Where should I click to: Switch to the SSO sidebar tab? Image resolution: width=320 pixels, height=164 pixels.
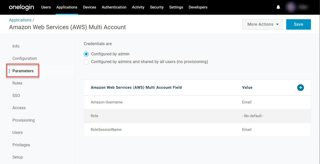16,95
